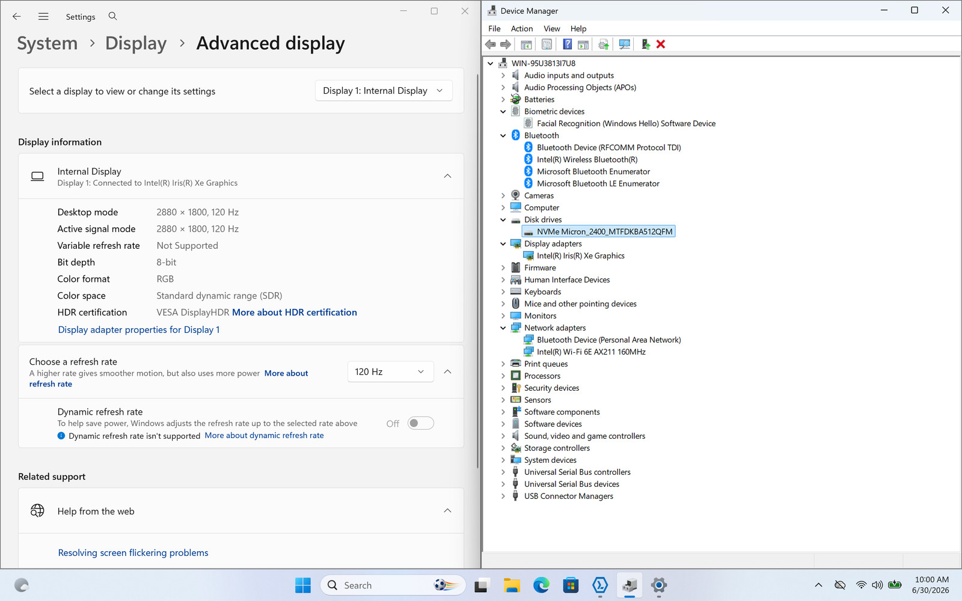
Task: Open the File menu in Device Manager
Action: [x=494, y=28]
